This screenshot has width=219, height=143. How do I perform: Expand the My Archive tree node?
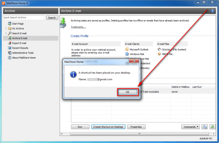pos(6,29)
